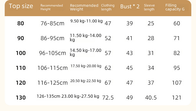Select the "Sleeve length" header
The width and height of the screenshot is (196, 111).
point(149,7)
